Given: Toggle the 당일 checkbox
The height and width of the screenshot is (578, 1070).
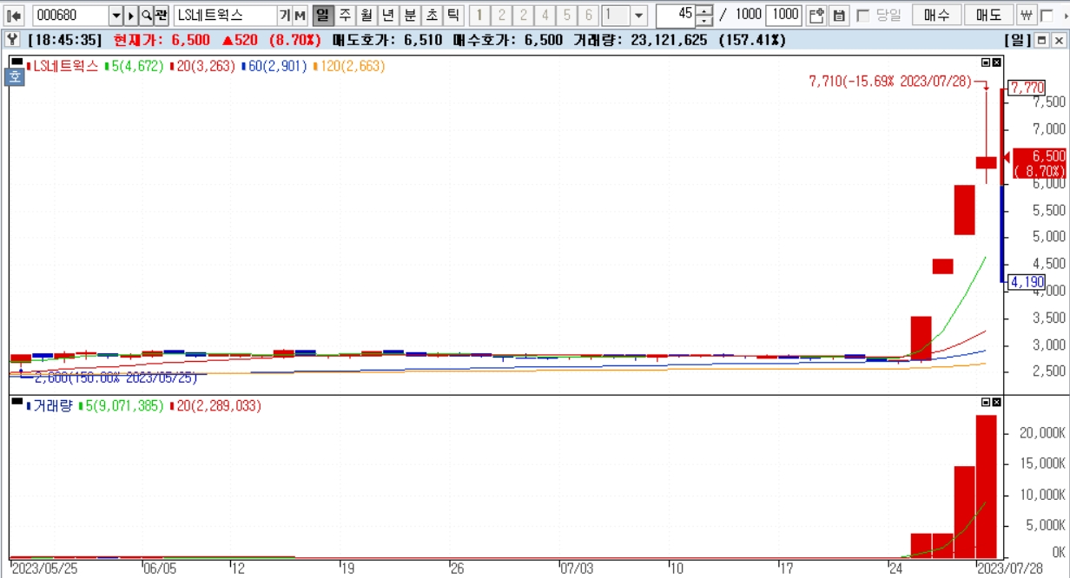Looking at the screenshot, I should (862, 15).
